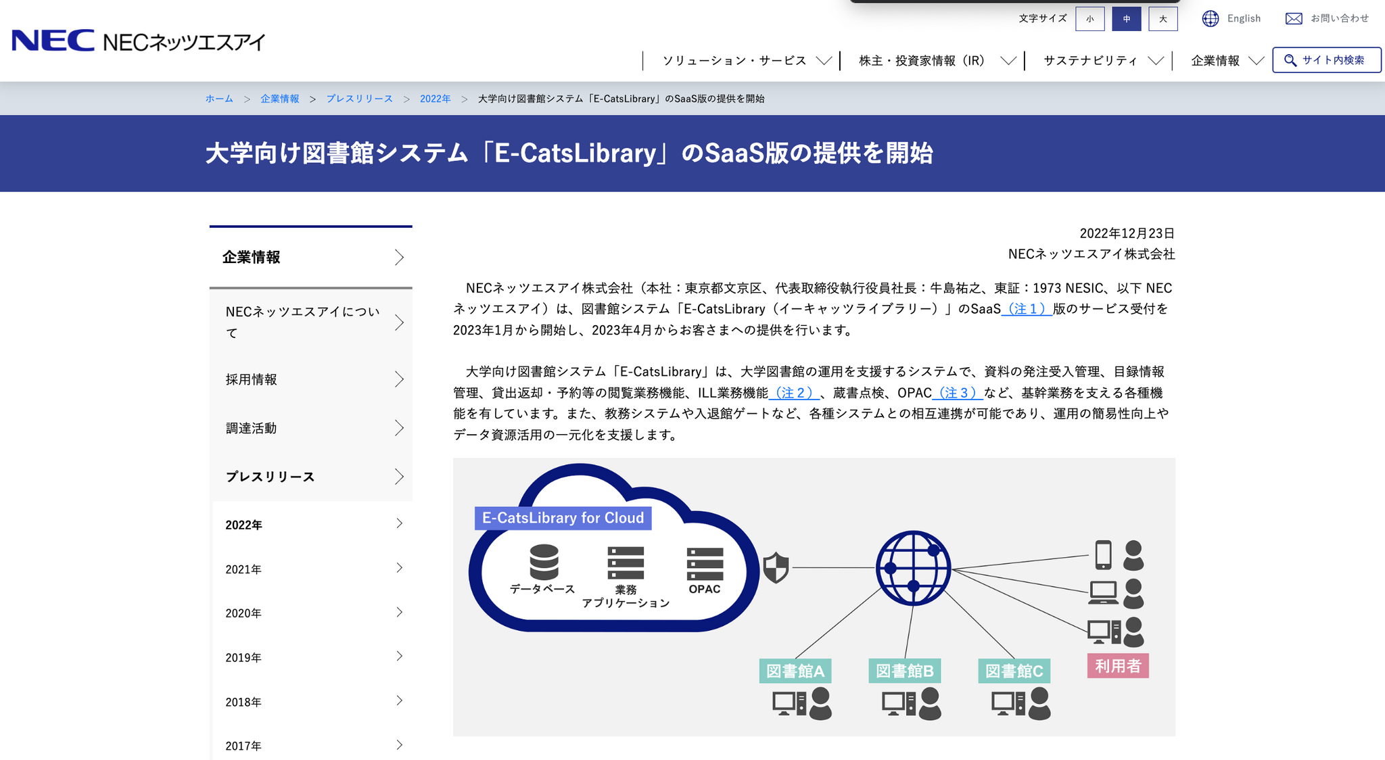
Task: Select 2021年 in the sidebar list
Action: point(312,569)
